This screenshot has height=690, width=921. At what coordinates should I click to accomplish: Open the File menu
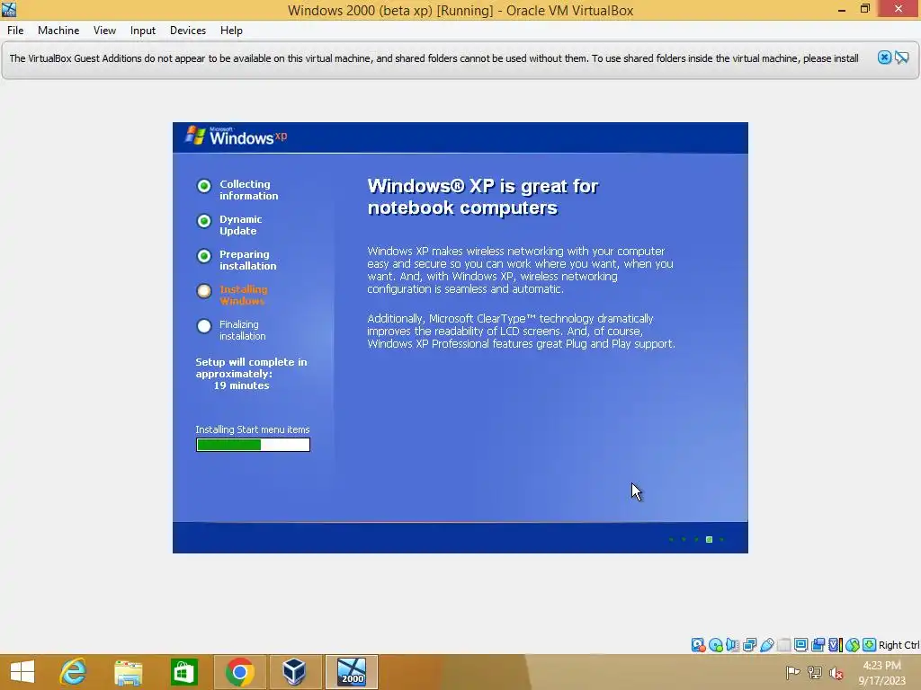[15, 31]
